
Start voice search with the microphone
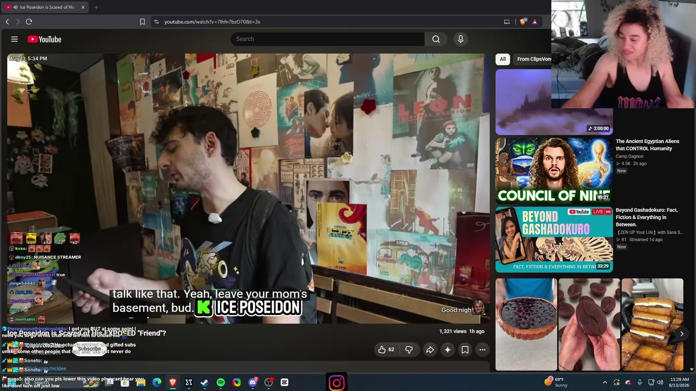coord(461,39)
